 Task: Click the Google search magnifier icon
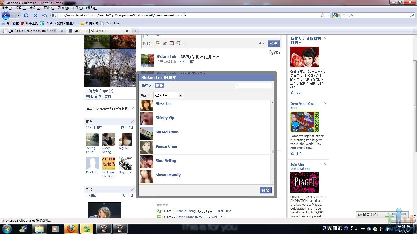tap(412, 15)
